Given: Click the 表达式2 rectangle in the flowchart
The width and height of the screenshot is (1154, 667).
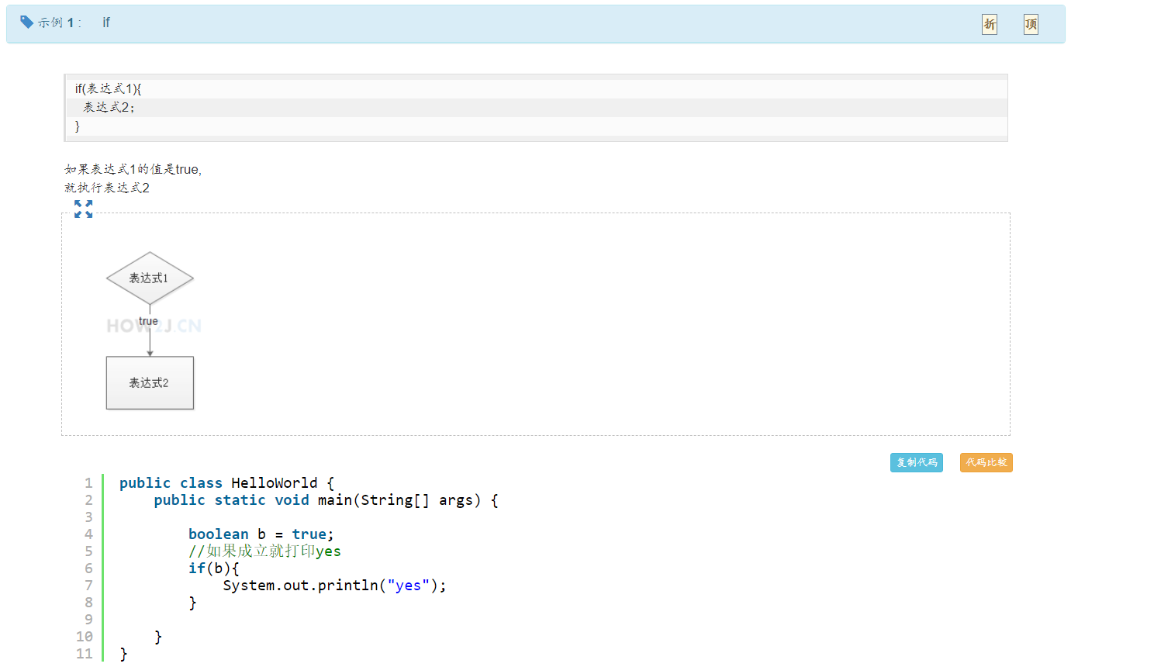Looking at the screenshot, I should point(150,382).
